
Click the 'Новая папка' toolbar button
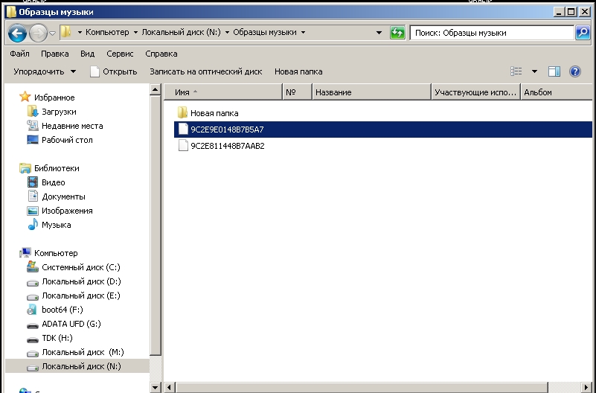[x=298, y=71]
